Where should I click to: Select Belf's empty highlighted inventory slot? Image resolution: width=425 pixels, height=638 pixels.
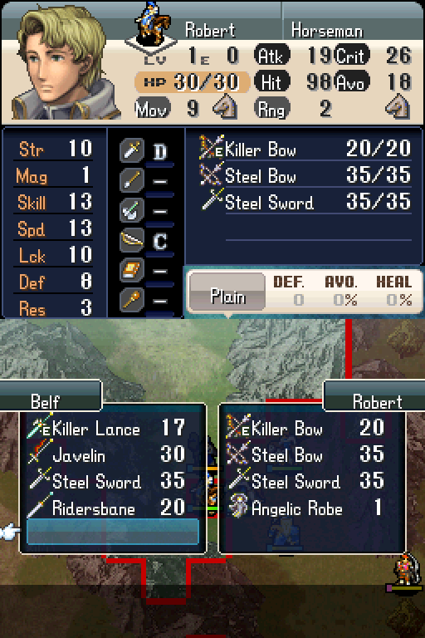click(x=113, y=532)
